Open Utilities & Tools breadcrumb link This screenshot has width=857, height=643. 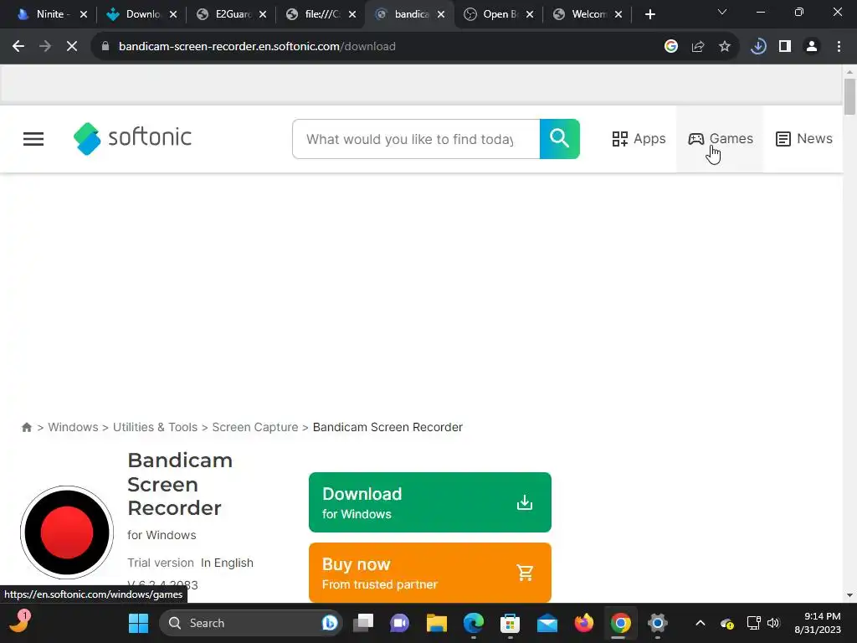[155, 427]
